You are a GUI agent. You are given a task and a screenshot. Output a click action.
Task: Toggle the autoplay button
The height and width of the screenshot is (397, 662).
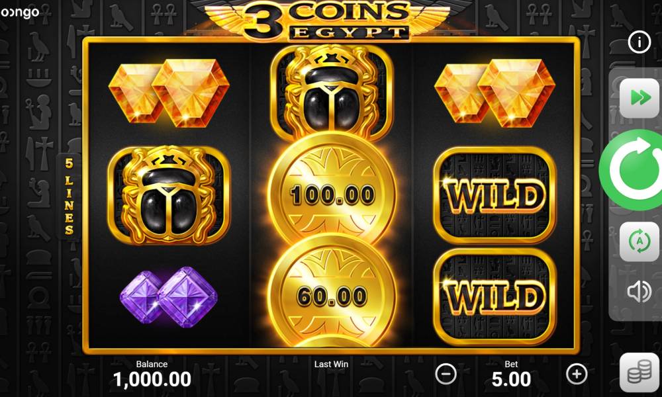[639, 242]
